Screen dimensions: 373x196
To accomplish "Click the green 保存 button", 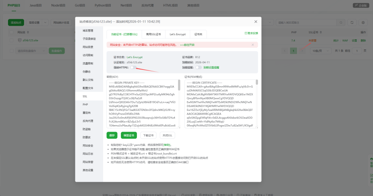I will coord(112,135).
